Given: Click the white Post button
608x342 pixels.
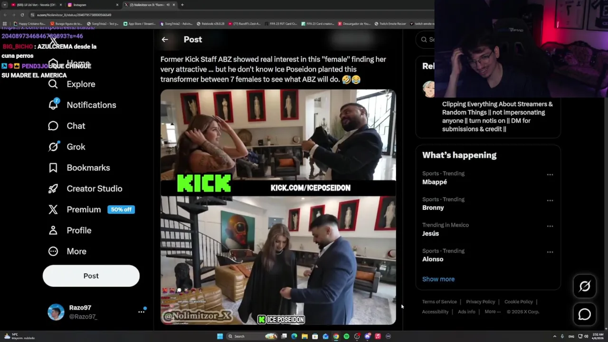Looking at the screenshot, I should click(91, 276).
